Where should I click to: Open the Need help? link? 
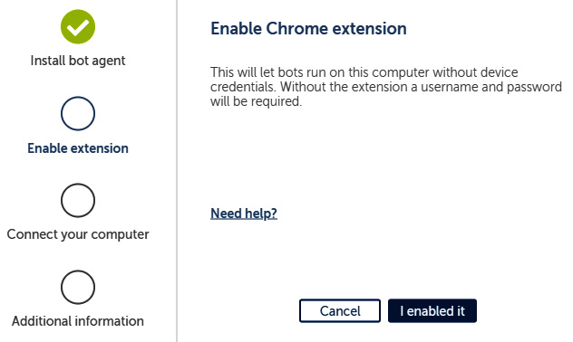[244, 214]
